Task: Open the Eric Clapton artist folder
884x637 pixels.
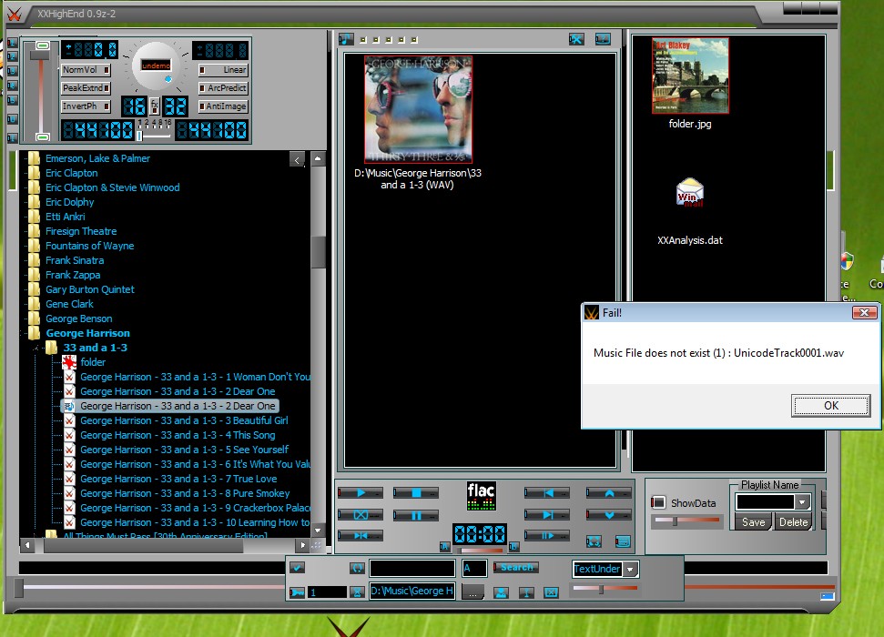Action: coord(72,173)
